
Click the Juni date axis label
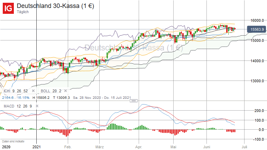pos(207,147)
